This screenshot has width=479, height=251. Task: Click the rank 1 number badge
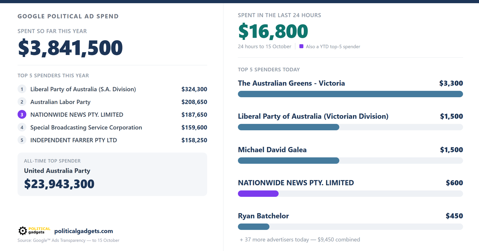[22, 89]
